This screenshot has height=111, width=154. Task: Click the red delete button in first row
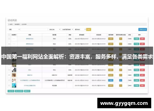142,39
